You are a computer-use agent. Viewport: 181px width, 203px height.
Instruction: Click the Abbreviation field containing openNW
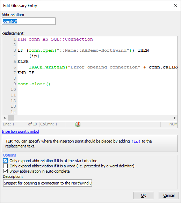click(29, 21)
